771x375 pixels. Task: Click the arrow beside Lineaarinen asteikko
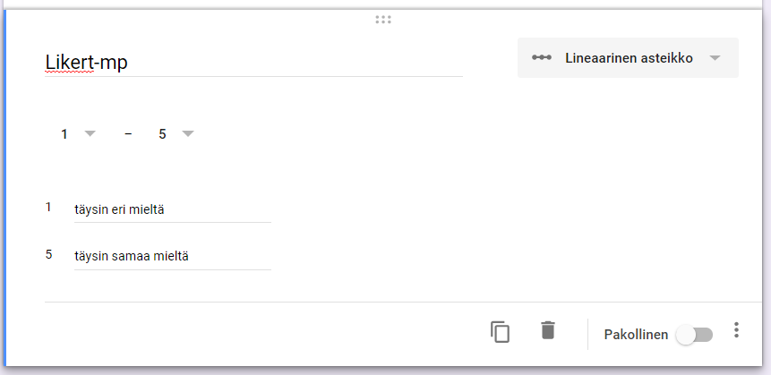pyautogui.click(x=715, y=58)
